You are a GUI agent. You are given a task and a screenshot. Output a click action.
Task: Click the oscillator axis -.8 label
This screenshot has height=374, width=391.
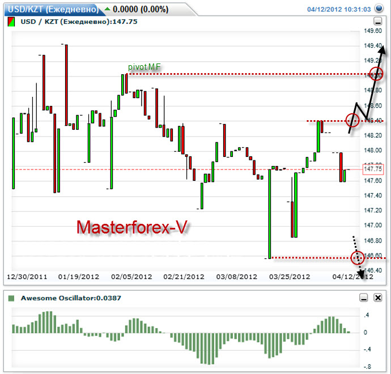(x=367, y=367)
